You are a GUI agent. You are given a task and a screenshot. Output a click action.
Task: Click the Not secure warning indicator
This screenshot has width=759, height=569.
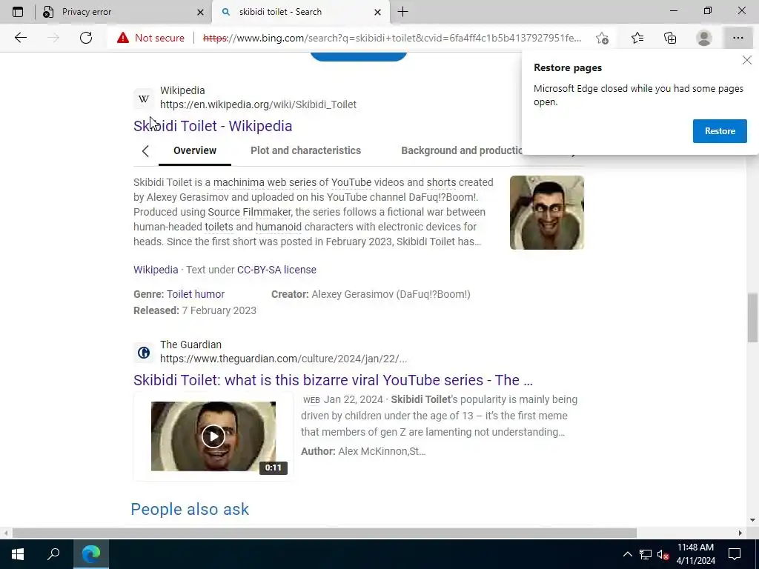tap(150, 38)
